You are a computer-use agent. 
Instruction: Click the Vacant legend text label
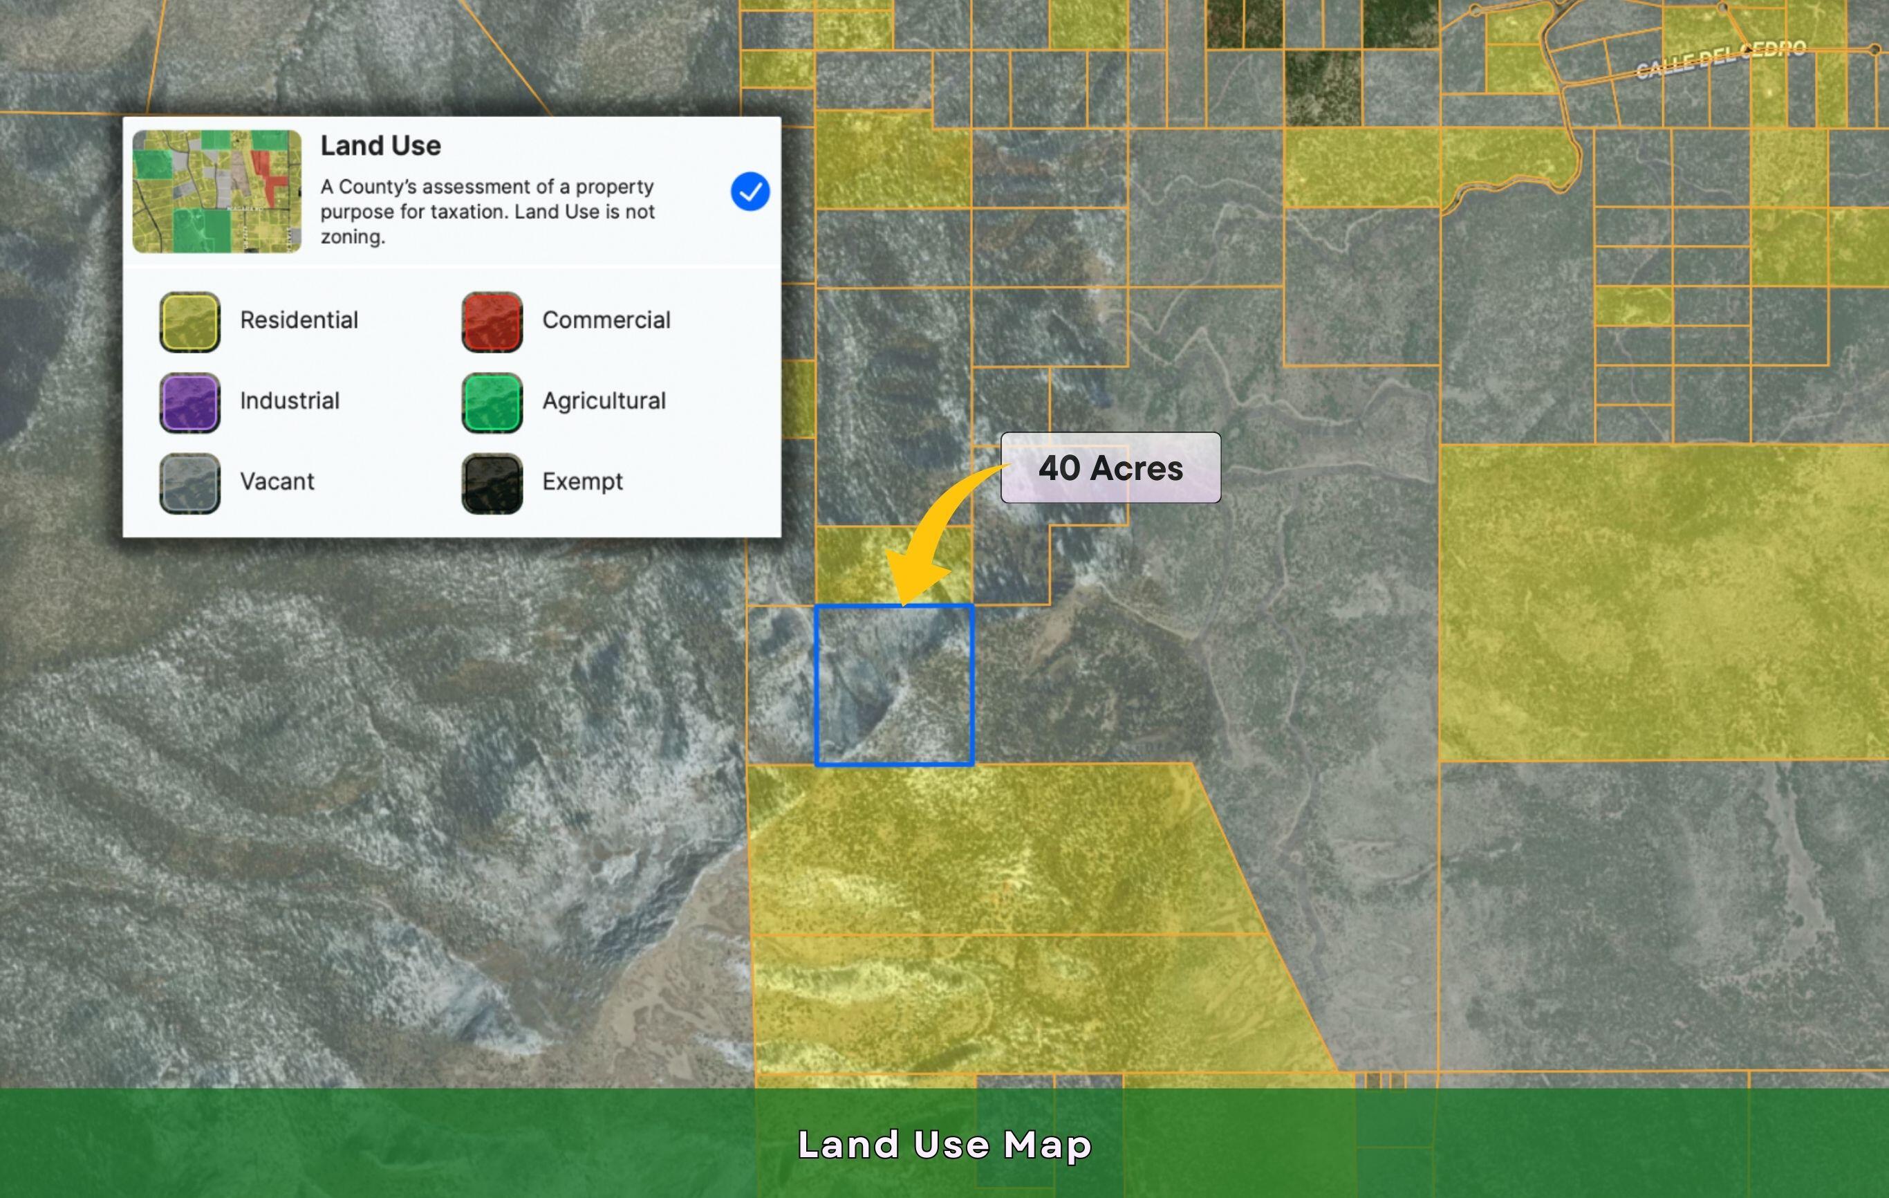277,481
